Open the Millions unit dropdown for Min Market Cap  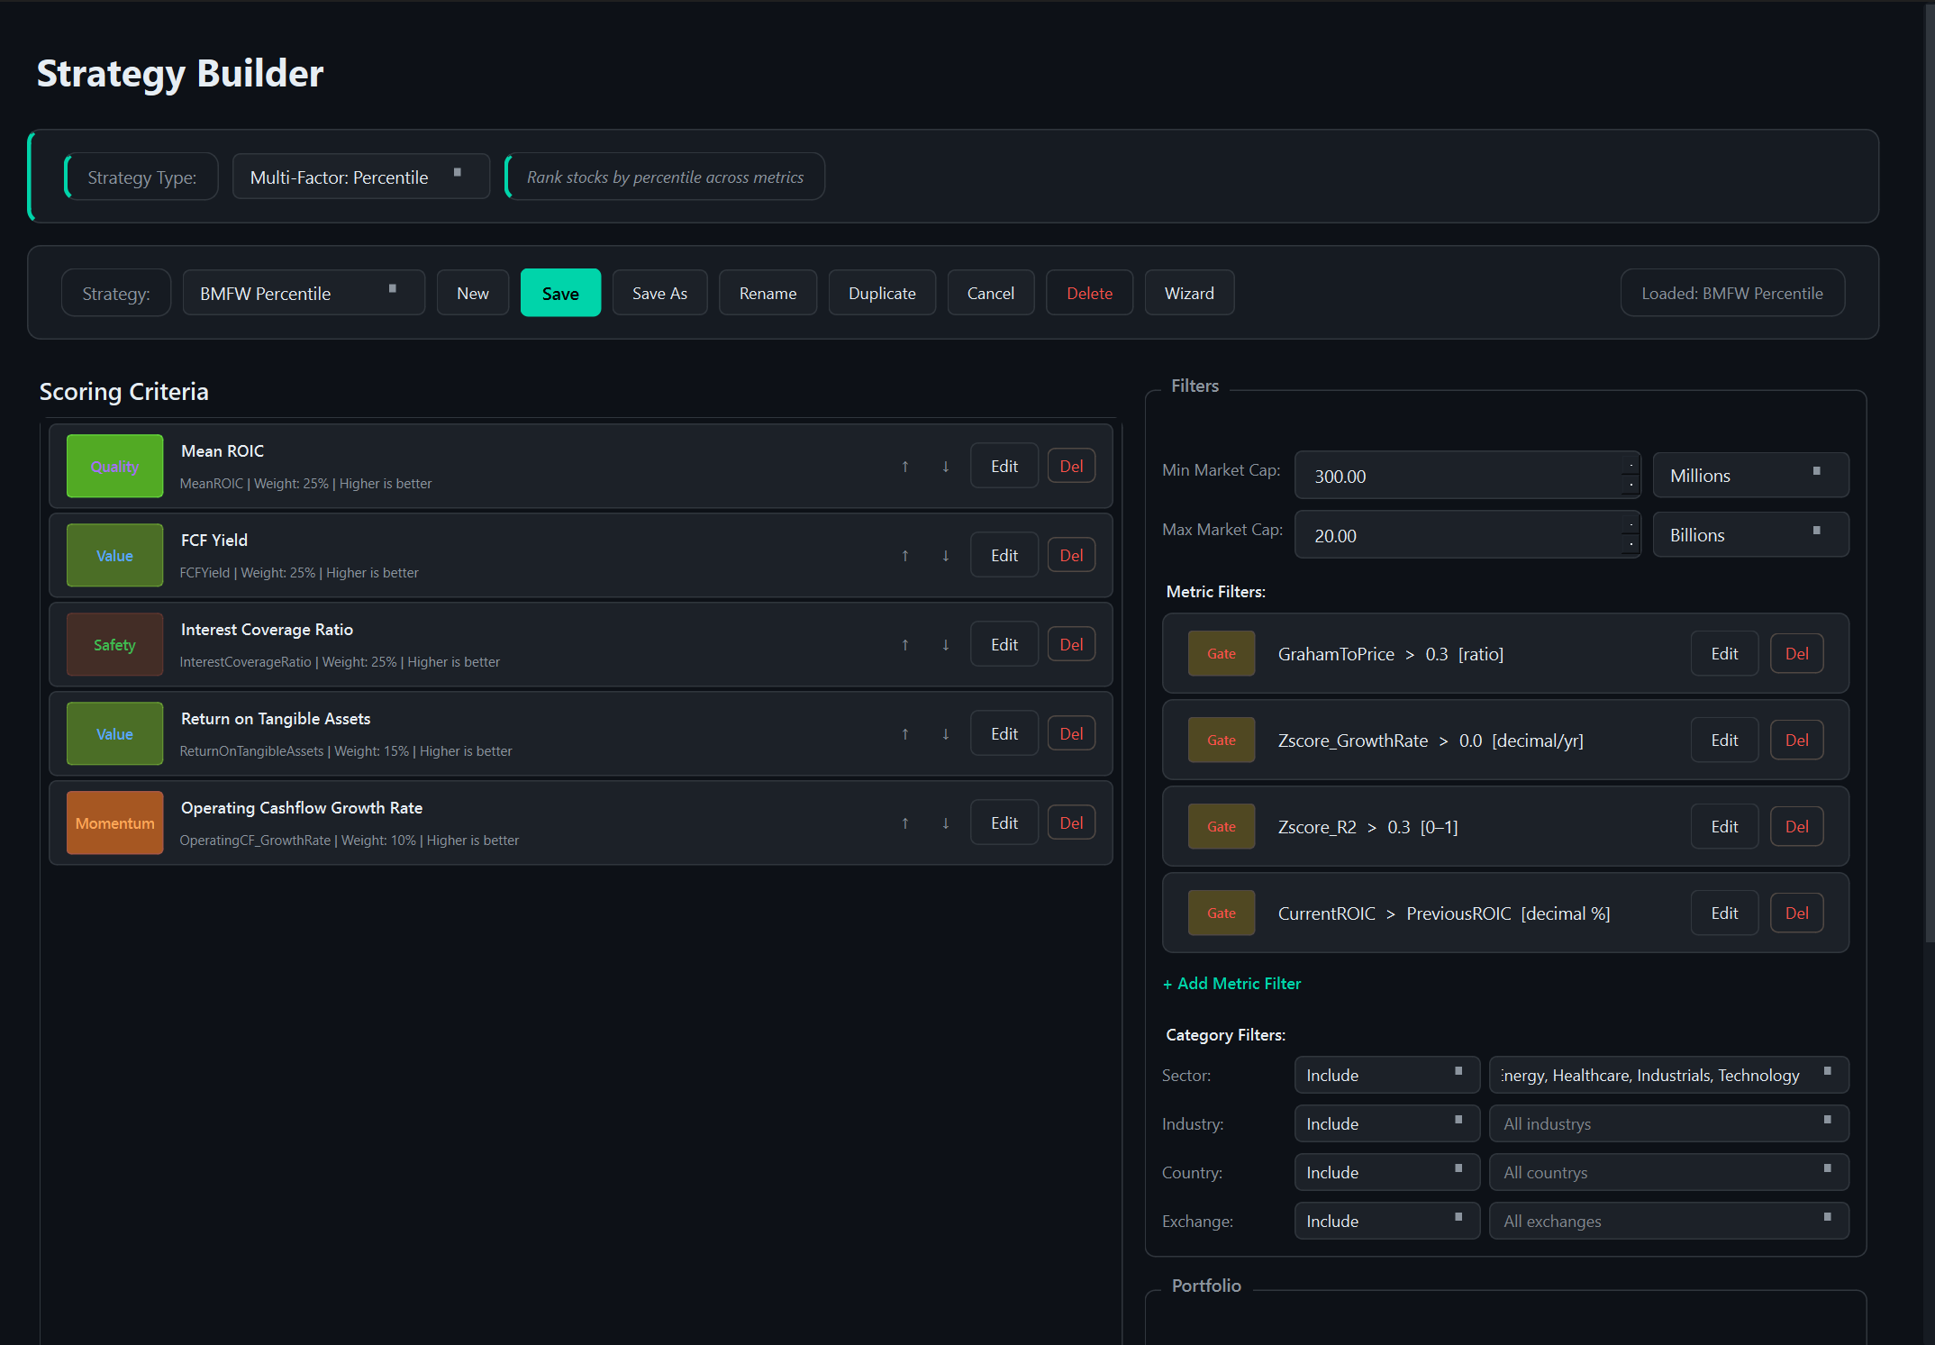pyautogui.click(x=1749, y=475)
